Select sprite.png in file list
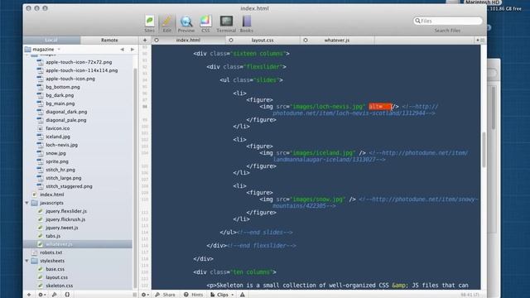This screenshot has width=530, height=298. (57, 161)
